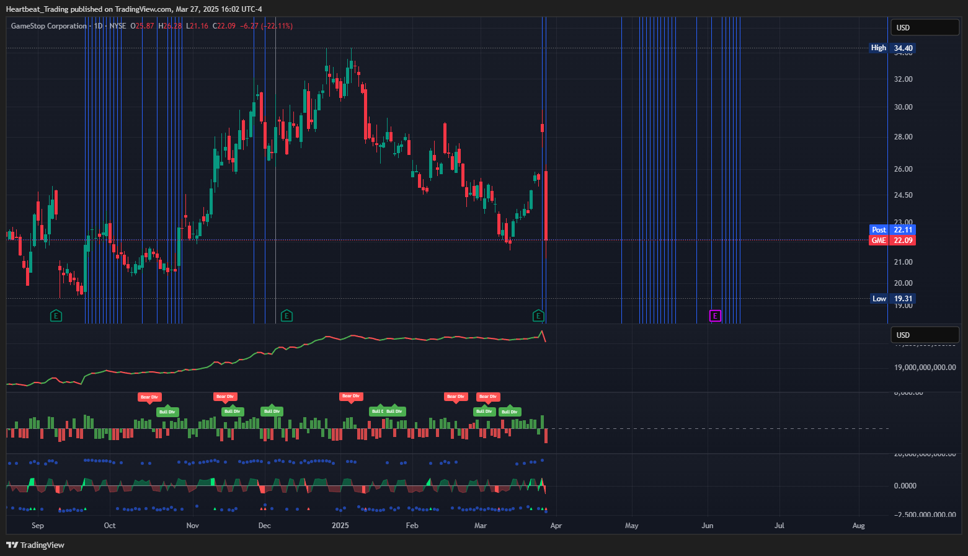Click the Dec label on the time axis
Viewport: 968px width, 556px height.
pyautogui.click(x=265, y=526)
